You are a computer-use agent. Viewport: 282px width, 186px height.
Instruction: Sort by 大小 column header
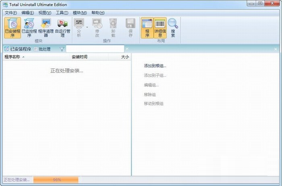click(x=119, y=57)
